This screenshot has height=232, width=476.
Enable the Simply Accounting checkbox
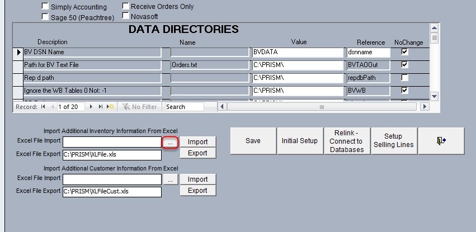(x=45, y=7)
